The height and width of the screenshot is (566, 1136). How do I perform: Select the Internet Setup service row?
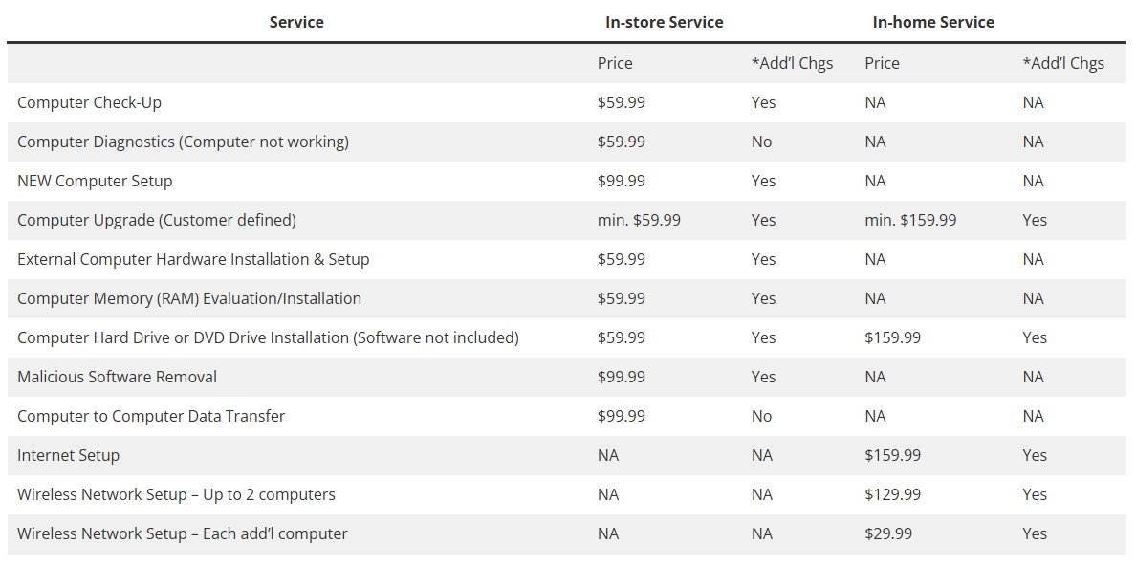point(68,455)
